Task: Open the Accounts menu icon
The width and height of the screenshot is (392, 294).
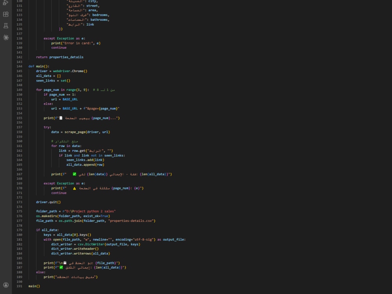Action: [x=6, y=285]
